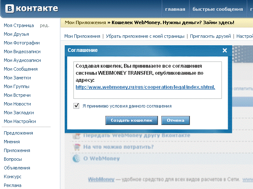
Task: Click the icon beside 'Передать WebMoney другу'
Action: click(x=76, y=136)
